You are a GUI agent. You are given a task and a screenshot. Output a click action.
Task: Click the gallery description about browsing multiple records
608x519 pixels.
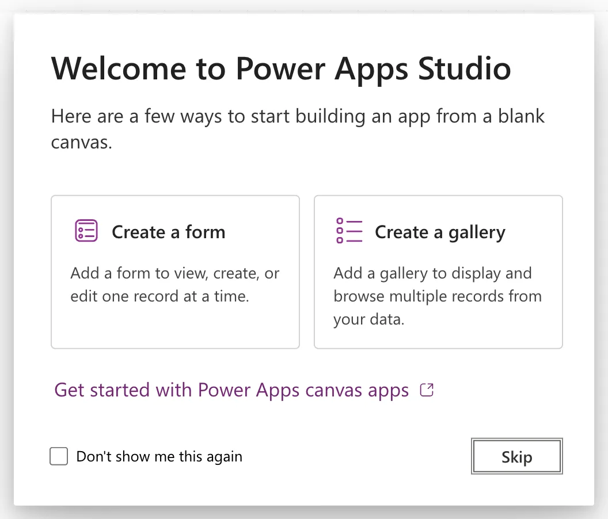(x=438, y=296)
